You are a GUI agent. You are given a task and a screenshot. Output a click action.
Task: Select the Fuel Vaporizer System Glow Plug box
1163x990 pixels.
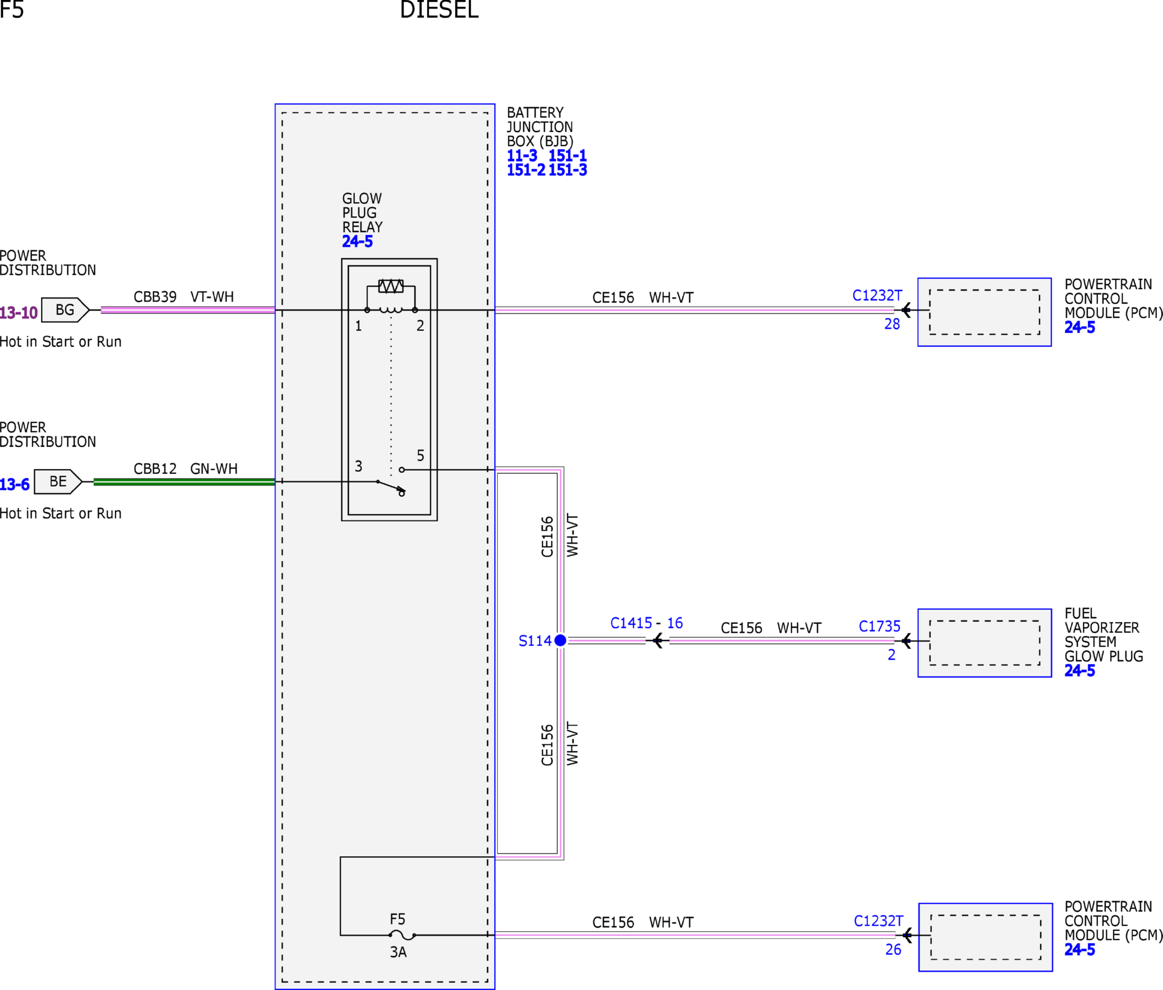pyautogui.click(x=984, y=643)
